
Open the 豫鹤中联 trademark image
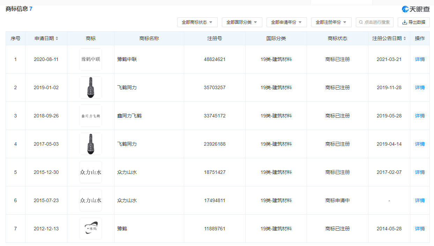point(91,59)
